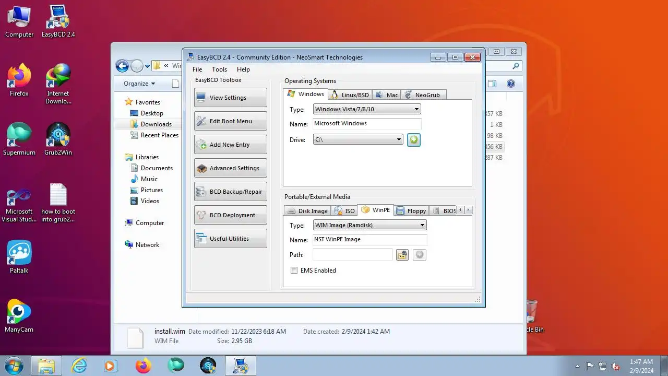Viewport: 668px width, 376px height.
Task: Select the Grub2Win desktop shortcut
Action: [x=58, y=139]
